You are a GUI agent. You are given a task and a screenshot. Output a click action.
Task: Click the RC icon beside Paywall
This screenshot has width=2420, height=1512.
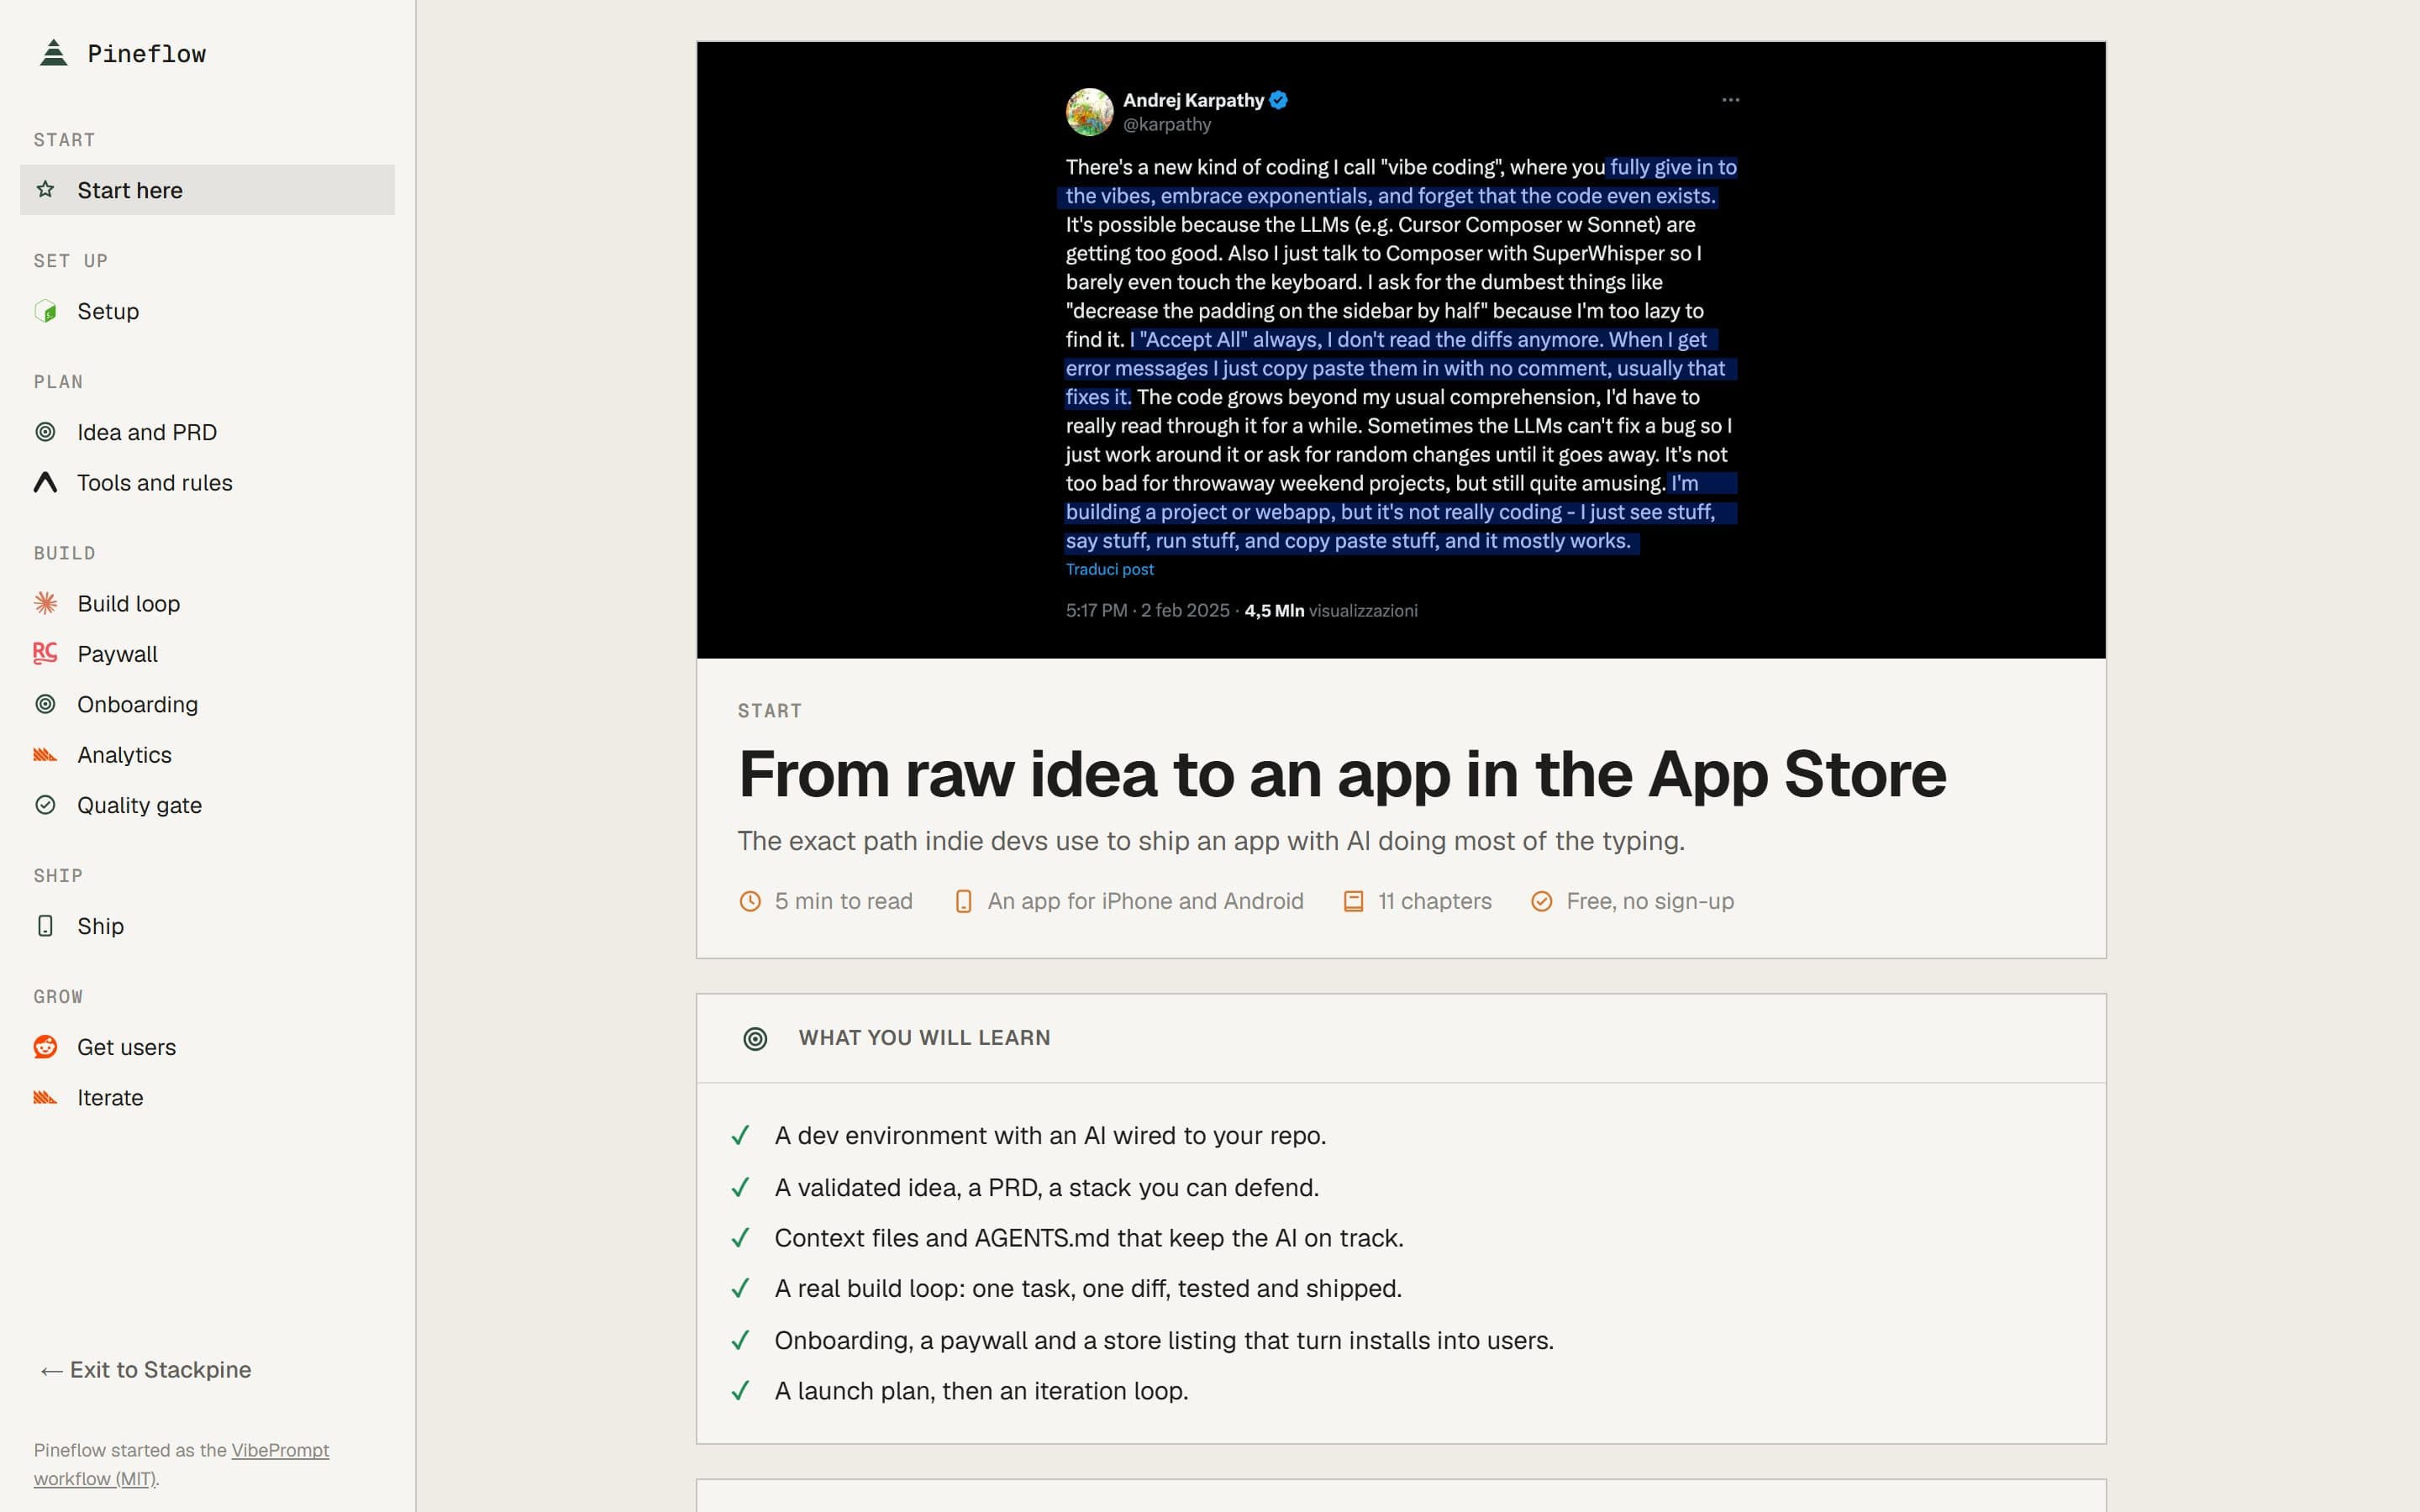45,653
